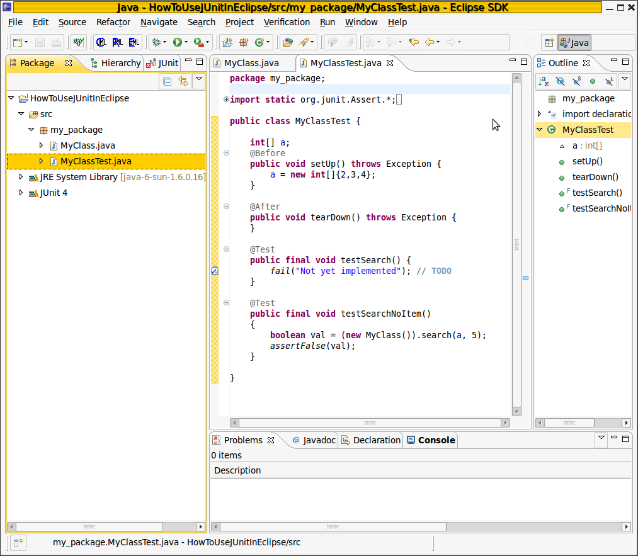Click the EML toolbar icon
Image resolution: width=638 pixels, height=556 pixels.
(134, 42)
